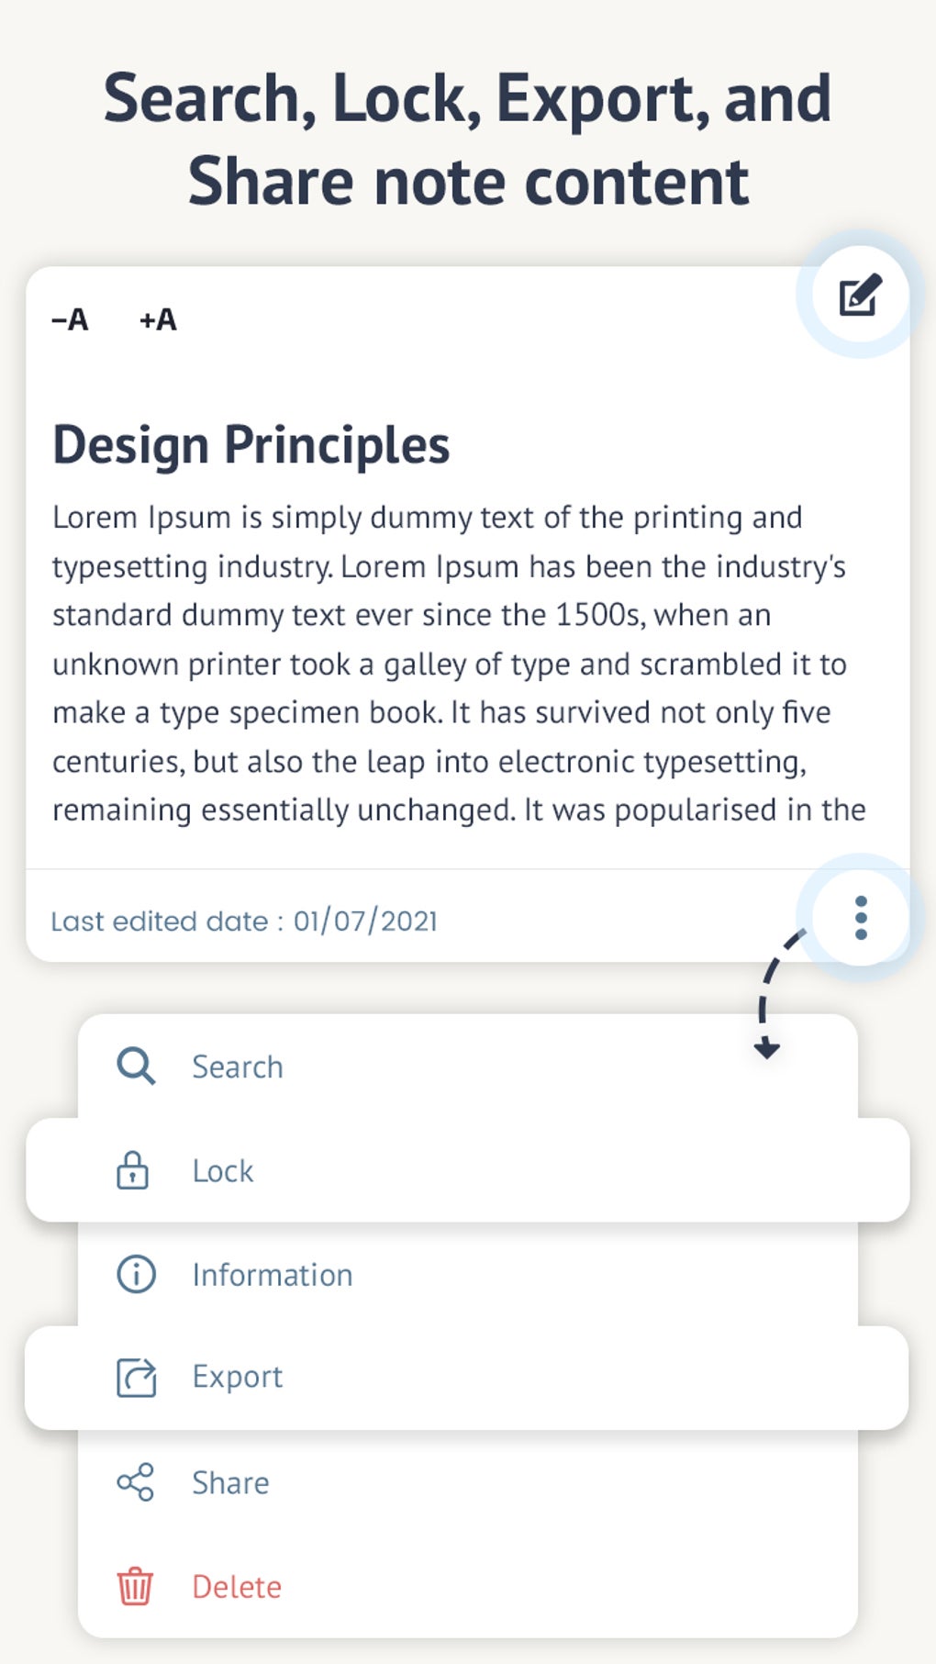Tap the edit note pencil icon
This screenshot has height=1664, width=936.
860,296
